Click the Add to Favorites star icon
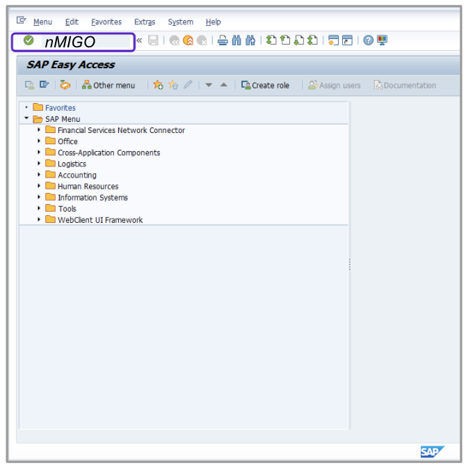This screenshot has width=466, height=468. click(158, 85)
